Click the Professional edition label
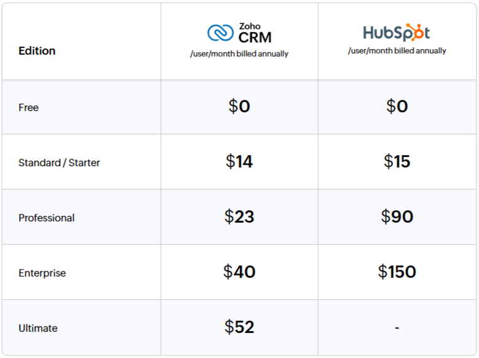The height and width of the screenshot is (358, 479). pyautogui.click(x=47, y=218)
